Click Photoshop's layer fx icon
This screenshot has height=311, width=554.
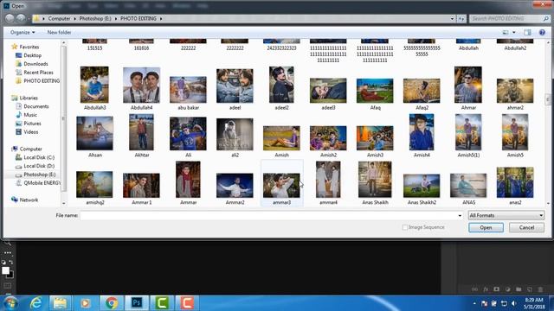[x=486, y=289]
